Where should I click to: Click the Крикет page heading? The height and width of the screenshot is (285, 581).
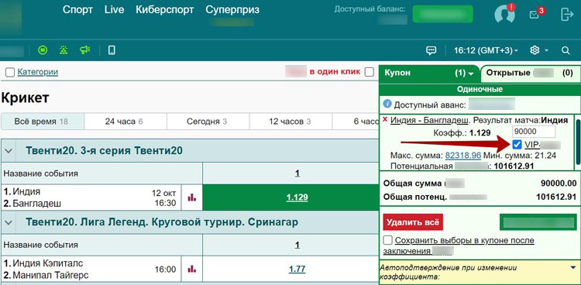pos(26,98)
